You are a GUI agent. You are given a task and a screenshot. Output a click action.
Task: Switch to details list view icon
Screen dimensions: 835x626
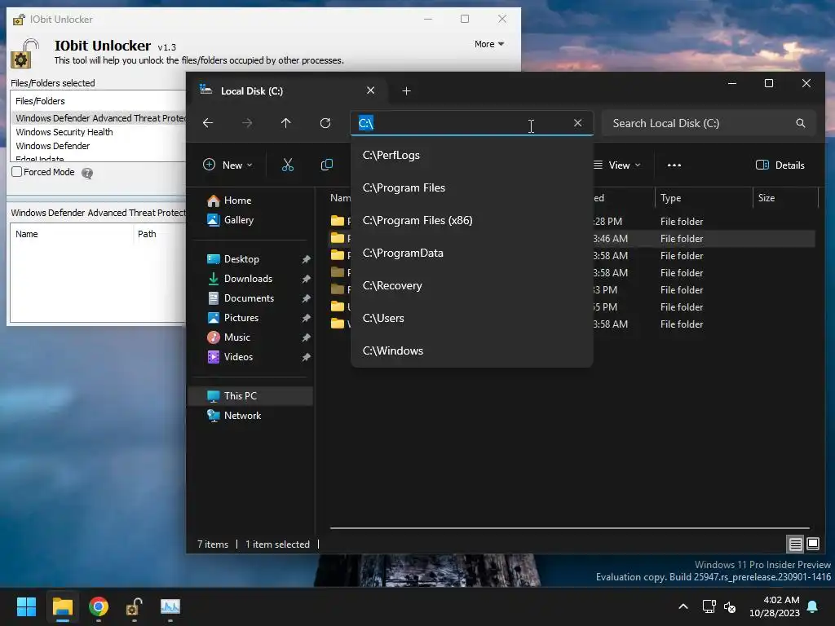[x=796, y=544]
